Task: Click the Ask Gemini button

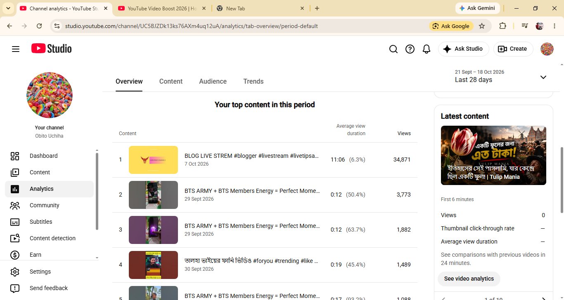Action: point(478,8)
